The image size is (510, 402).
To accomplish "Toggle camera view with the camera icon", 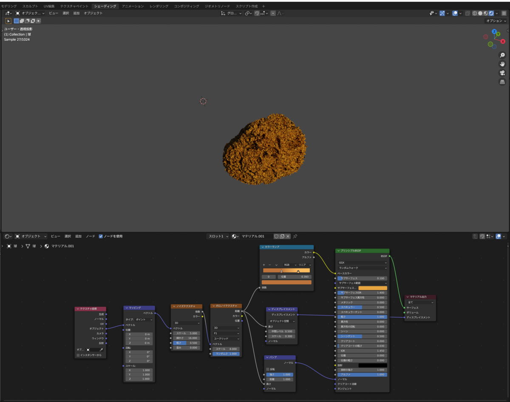I will pyautogui.click(x=502, y=73).
